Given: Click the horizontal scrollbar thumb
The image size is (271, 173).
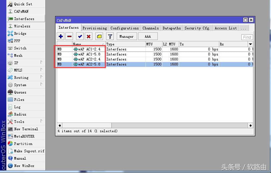Looking at the screenshot, I should tap(87, 126).
